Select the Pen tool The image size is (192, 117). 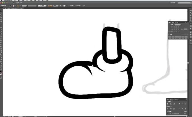click(1, 19)
